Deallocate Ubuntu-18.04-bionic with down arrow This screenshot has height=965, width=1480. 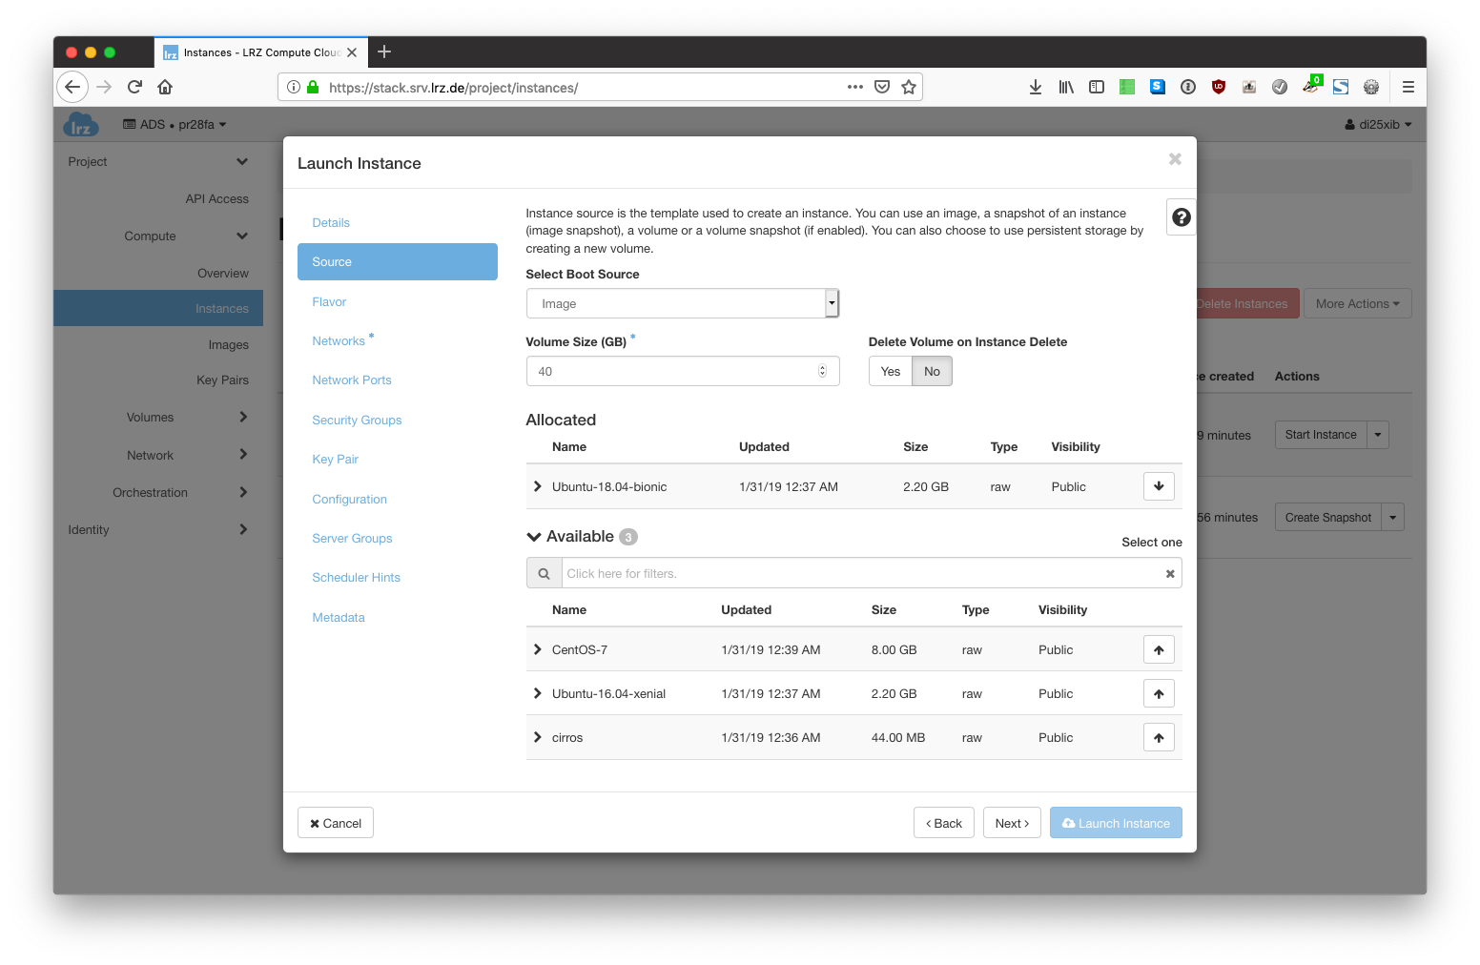[1159, 486]
